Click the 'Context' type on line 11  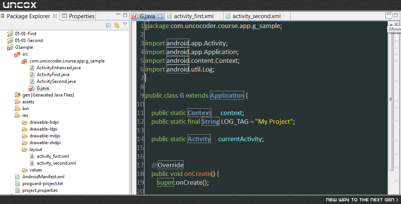(x=199, y=113)
